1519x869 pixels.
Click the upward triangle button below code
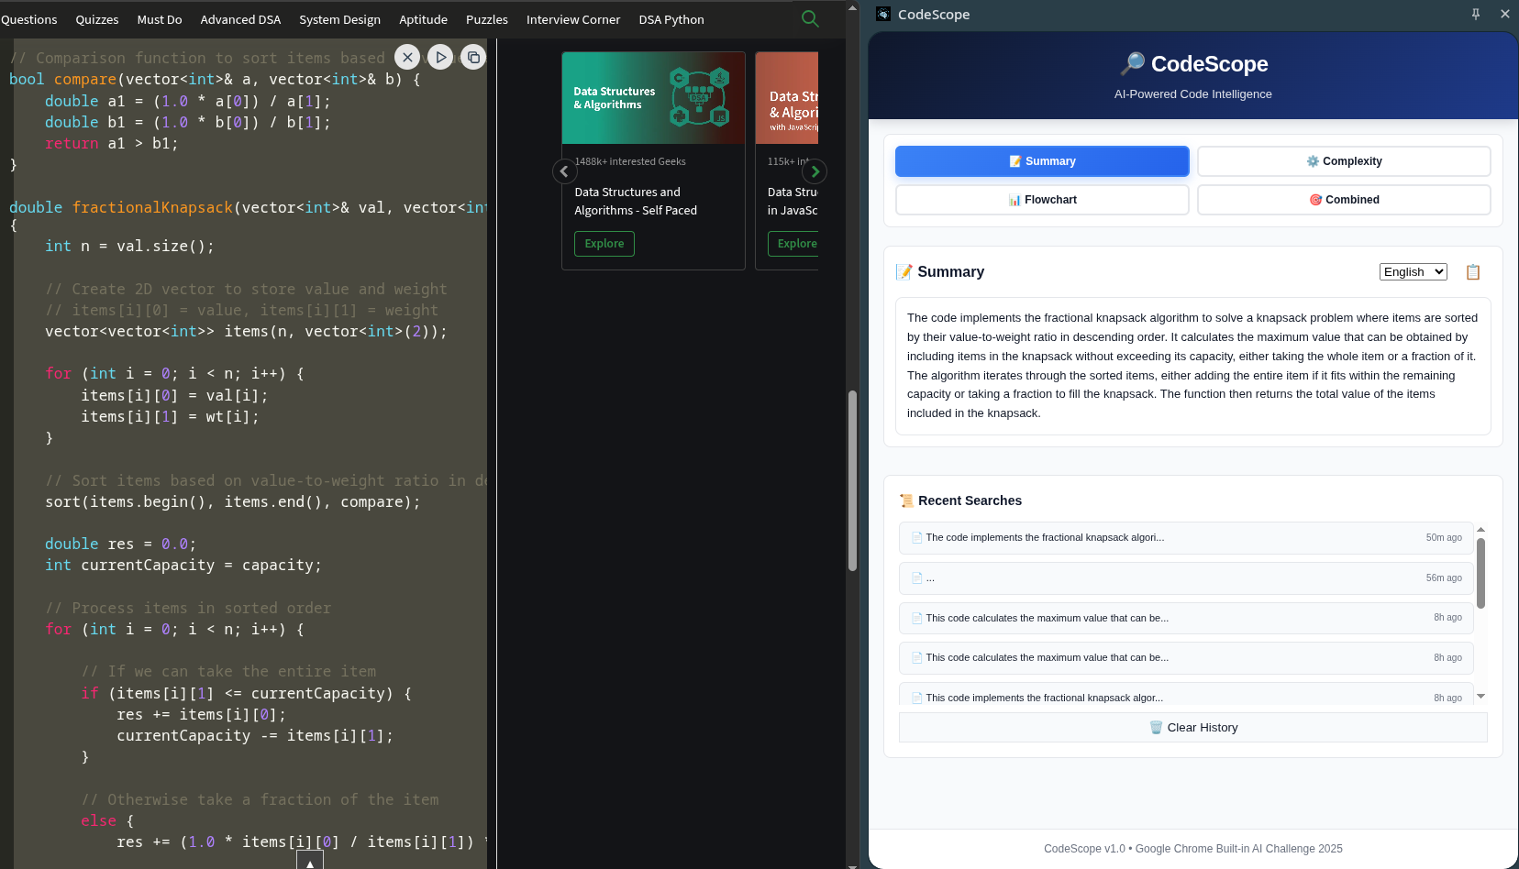(x=310, y=861)
